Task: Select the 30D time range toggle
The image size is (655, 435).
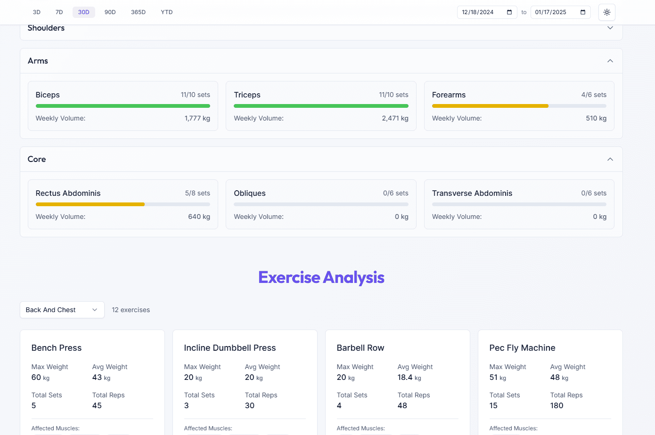Action: (x=83, y=12)
